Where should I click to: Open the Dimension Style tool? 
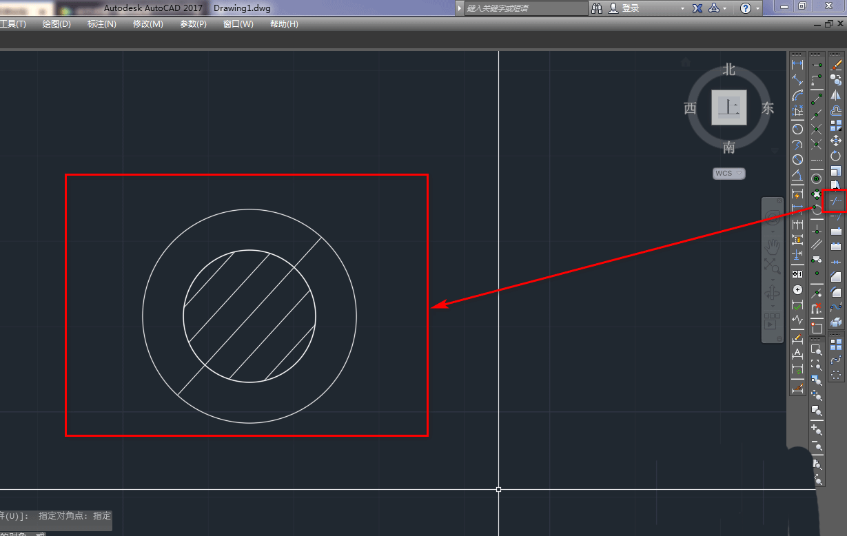point(797,387)
